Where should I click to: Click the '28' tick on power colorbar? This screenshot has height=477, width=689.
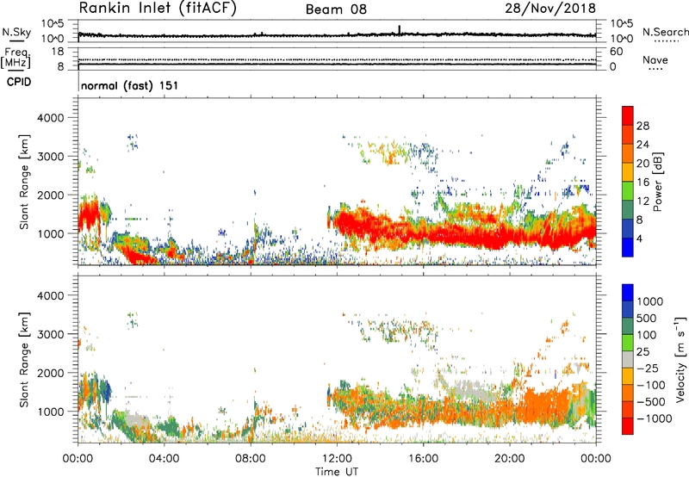point(642,126)
